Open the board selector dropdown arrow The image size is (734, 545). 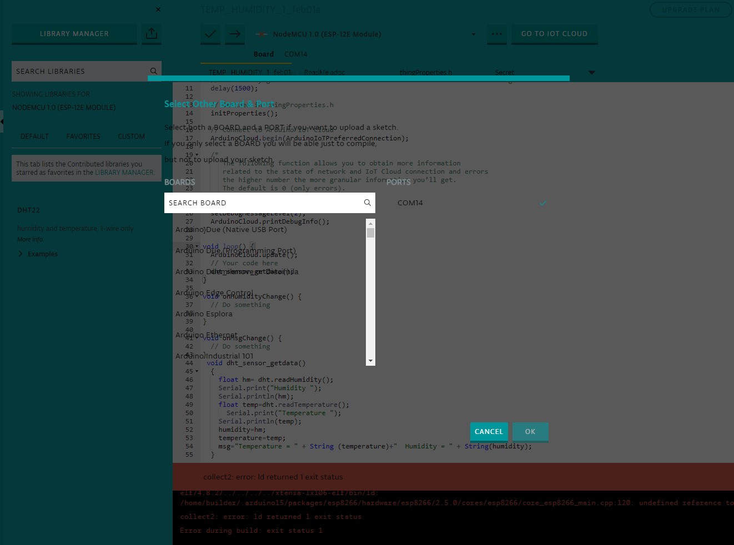[x=474, y=34]
